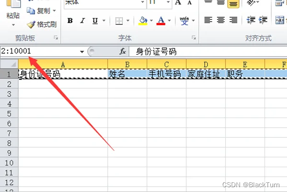Select row 2 header
The image size is (287, 192).
coord(9,84)
